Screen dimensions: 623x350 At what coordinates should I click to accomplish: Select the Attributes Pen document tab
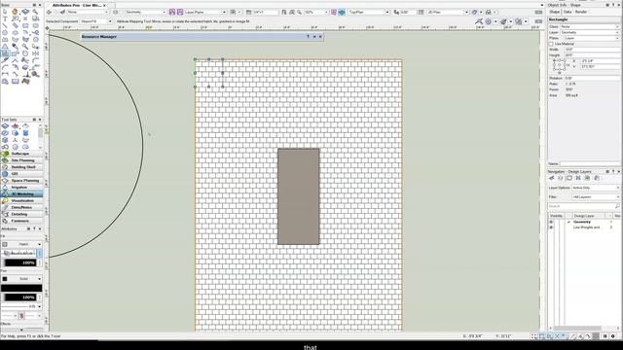point(76,5)
